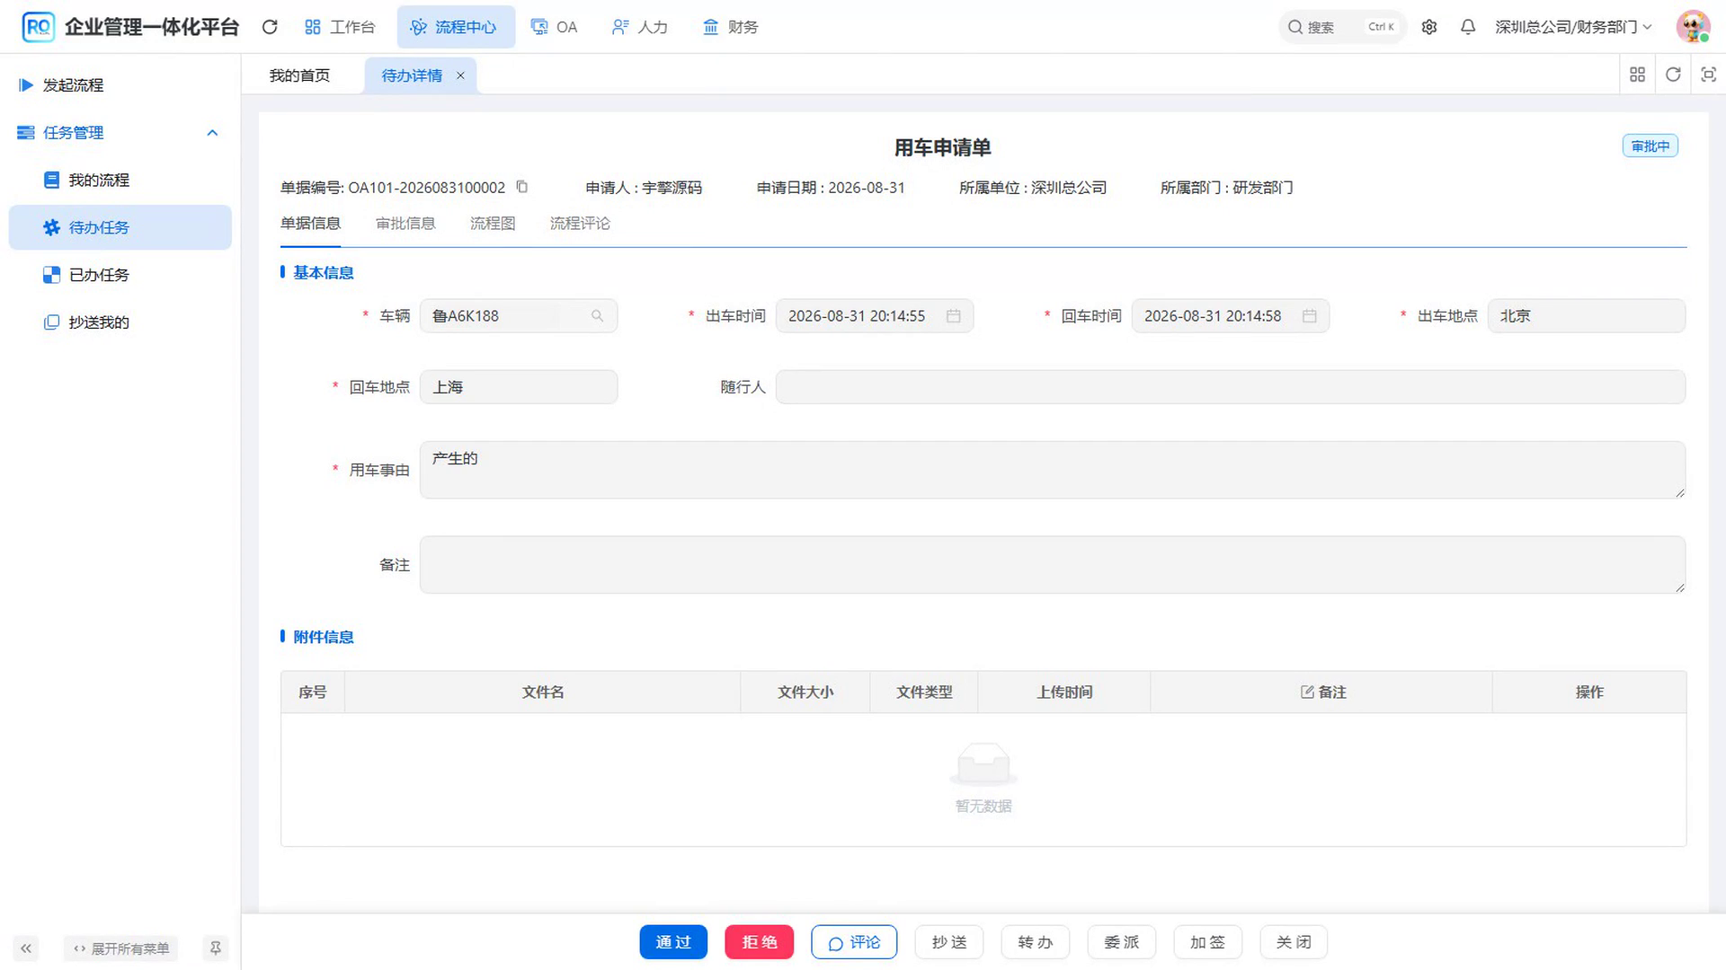Close the 待办详情 tab

tap(460, 75)
